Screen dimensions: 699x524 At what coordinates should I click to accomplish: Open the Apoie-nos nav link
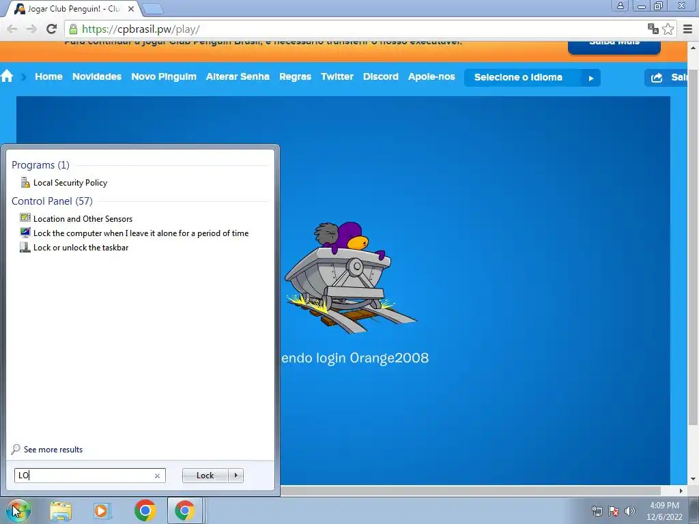(x=431, y=76)
